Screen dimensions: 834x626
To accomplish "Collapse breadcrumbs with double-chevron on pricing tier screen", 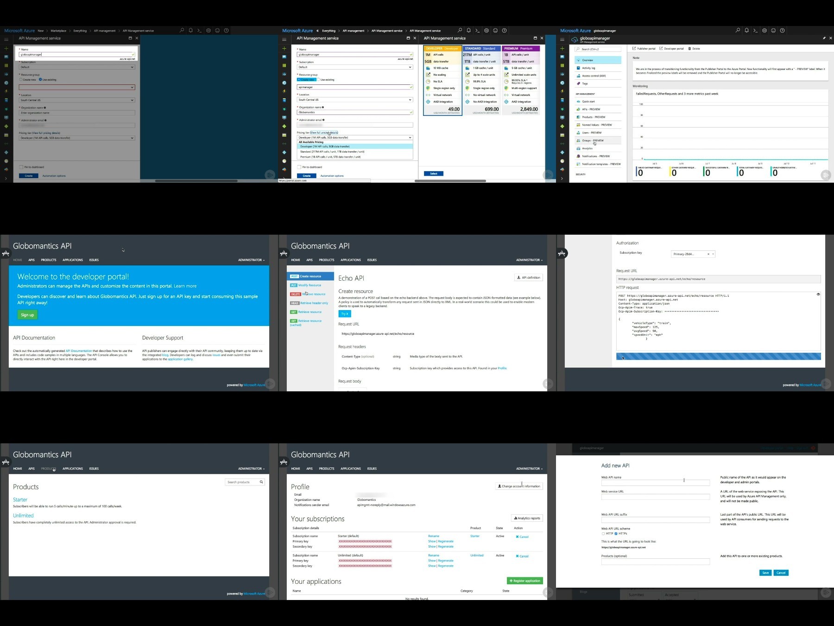I will 317,31.
